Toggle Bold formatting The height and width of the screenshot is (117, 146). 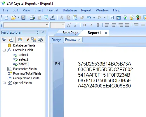point(84,25)
